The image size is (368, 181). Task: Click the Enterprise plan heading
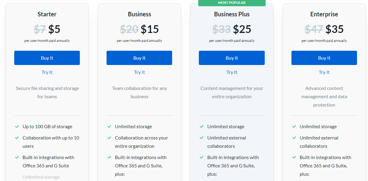[x=324, y=14]
